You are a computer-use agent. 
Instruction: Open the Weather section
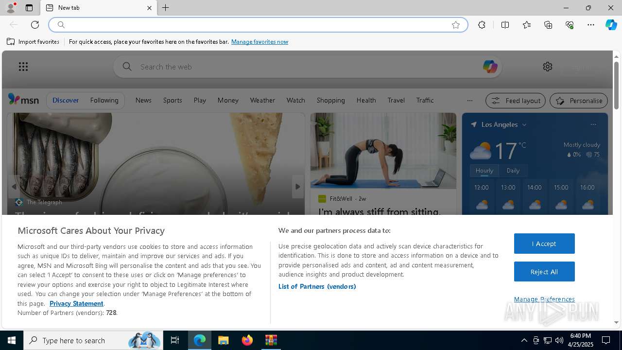262,100
